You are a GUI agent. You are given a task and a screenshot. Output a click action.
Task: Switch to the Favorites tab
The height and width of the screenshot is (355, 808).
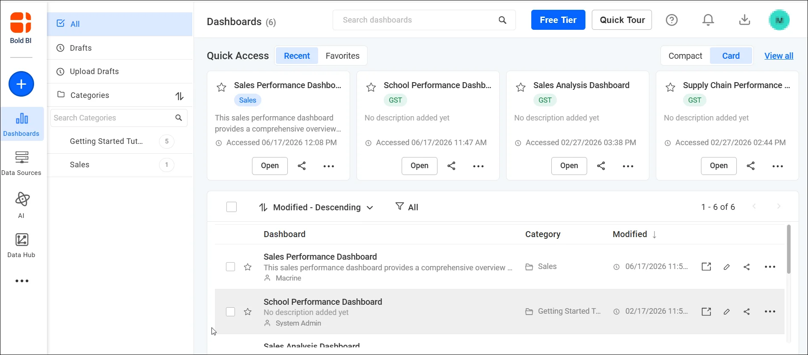point(342,56)
